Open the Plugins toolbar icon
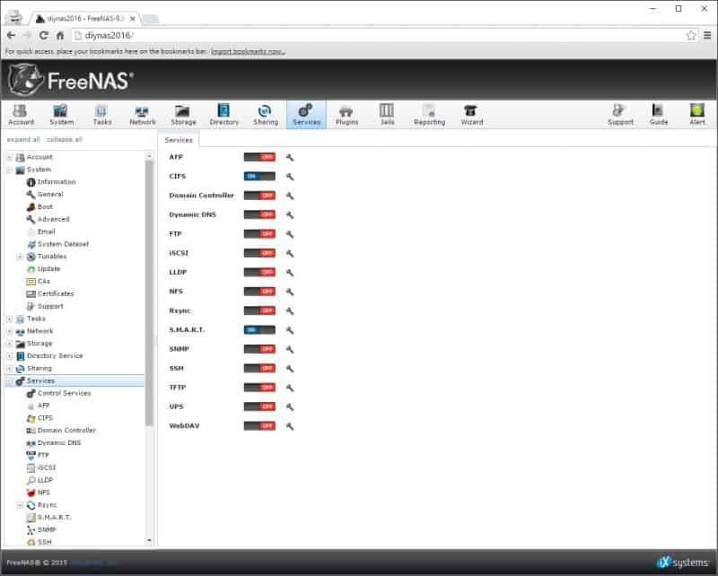Viewport: 718px width, 576px height. (x=346, y=115)
